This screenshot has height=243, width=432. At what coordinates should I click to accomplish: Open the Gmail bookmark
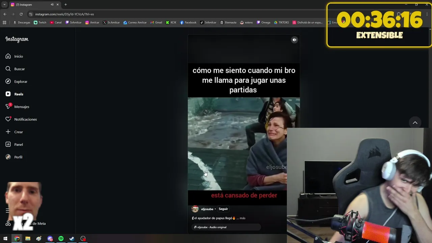[x=156, y=23]
